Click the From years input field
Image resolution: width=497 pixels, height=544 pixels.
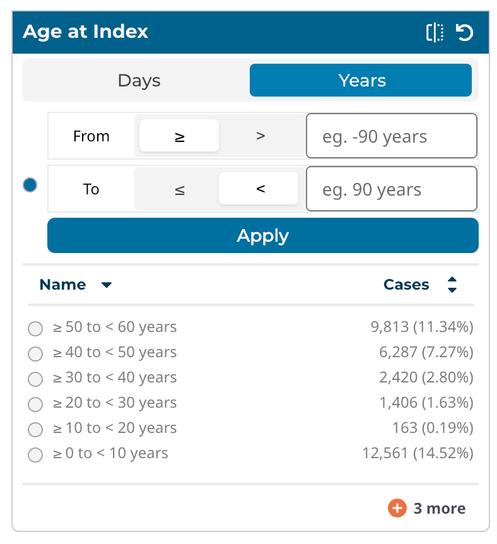(391, 136)
